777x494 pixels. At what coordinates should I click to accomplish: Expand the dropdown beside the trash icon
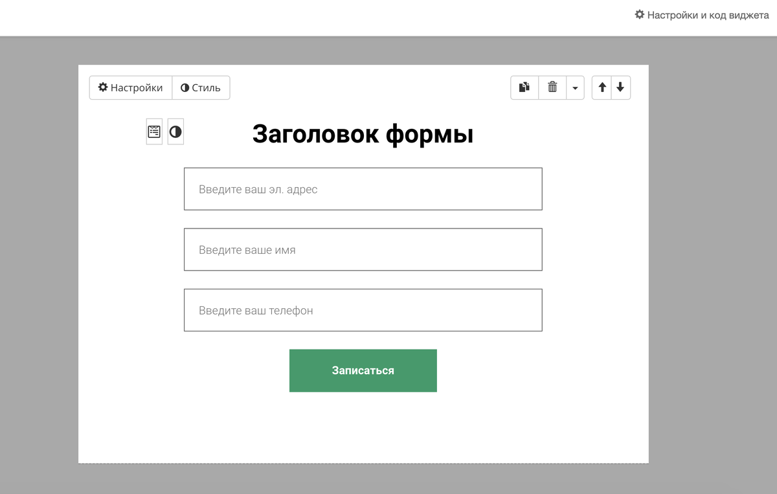[x=575, y=87]
